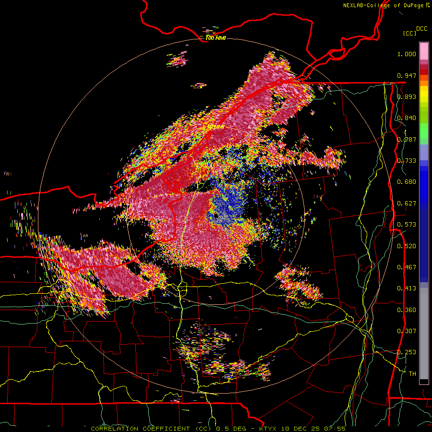This screenshot has width=432, height=432.
Task: Click the 0.787 scale value
Action: tap(407, 139)
